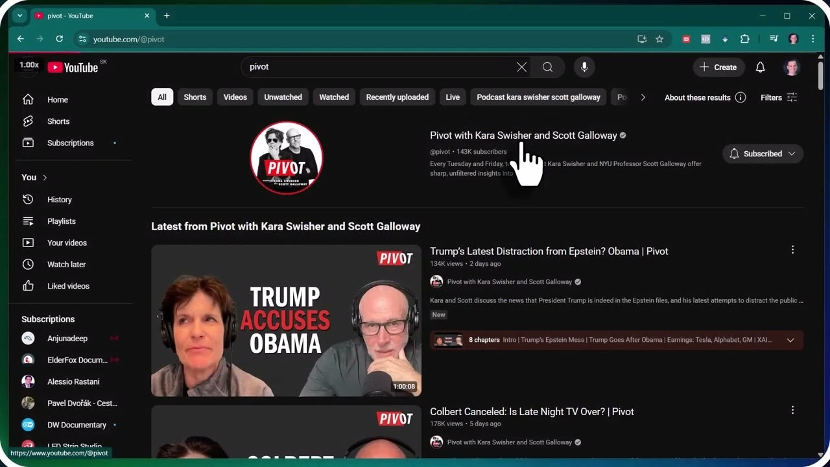The image size is (830, 467).
Task: Select the Recently uploaded filter chip
Action: 397,97
